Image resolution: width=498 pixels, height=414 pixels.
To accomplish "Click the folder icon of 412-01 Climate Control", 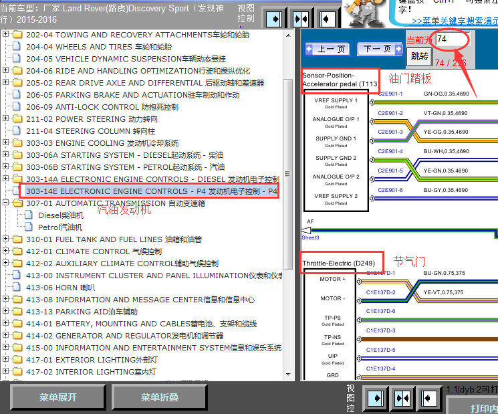I will click(17, 251).
